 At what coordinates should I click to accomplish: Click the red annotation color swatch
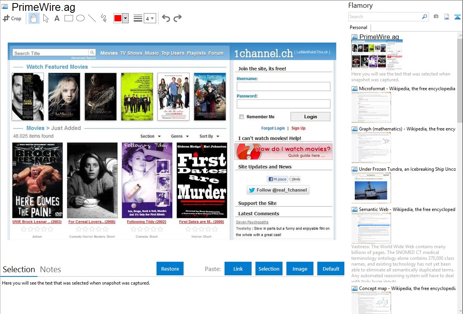[118, 18]
